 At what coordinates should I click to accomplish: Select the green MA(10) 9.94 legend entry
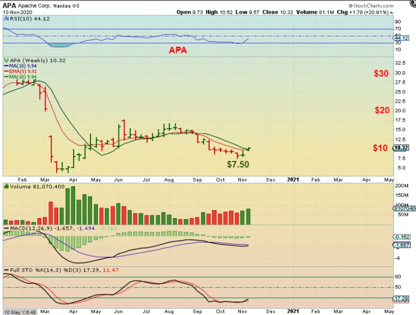pyautogui.click(x=21, y=77)
